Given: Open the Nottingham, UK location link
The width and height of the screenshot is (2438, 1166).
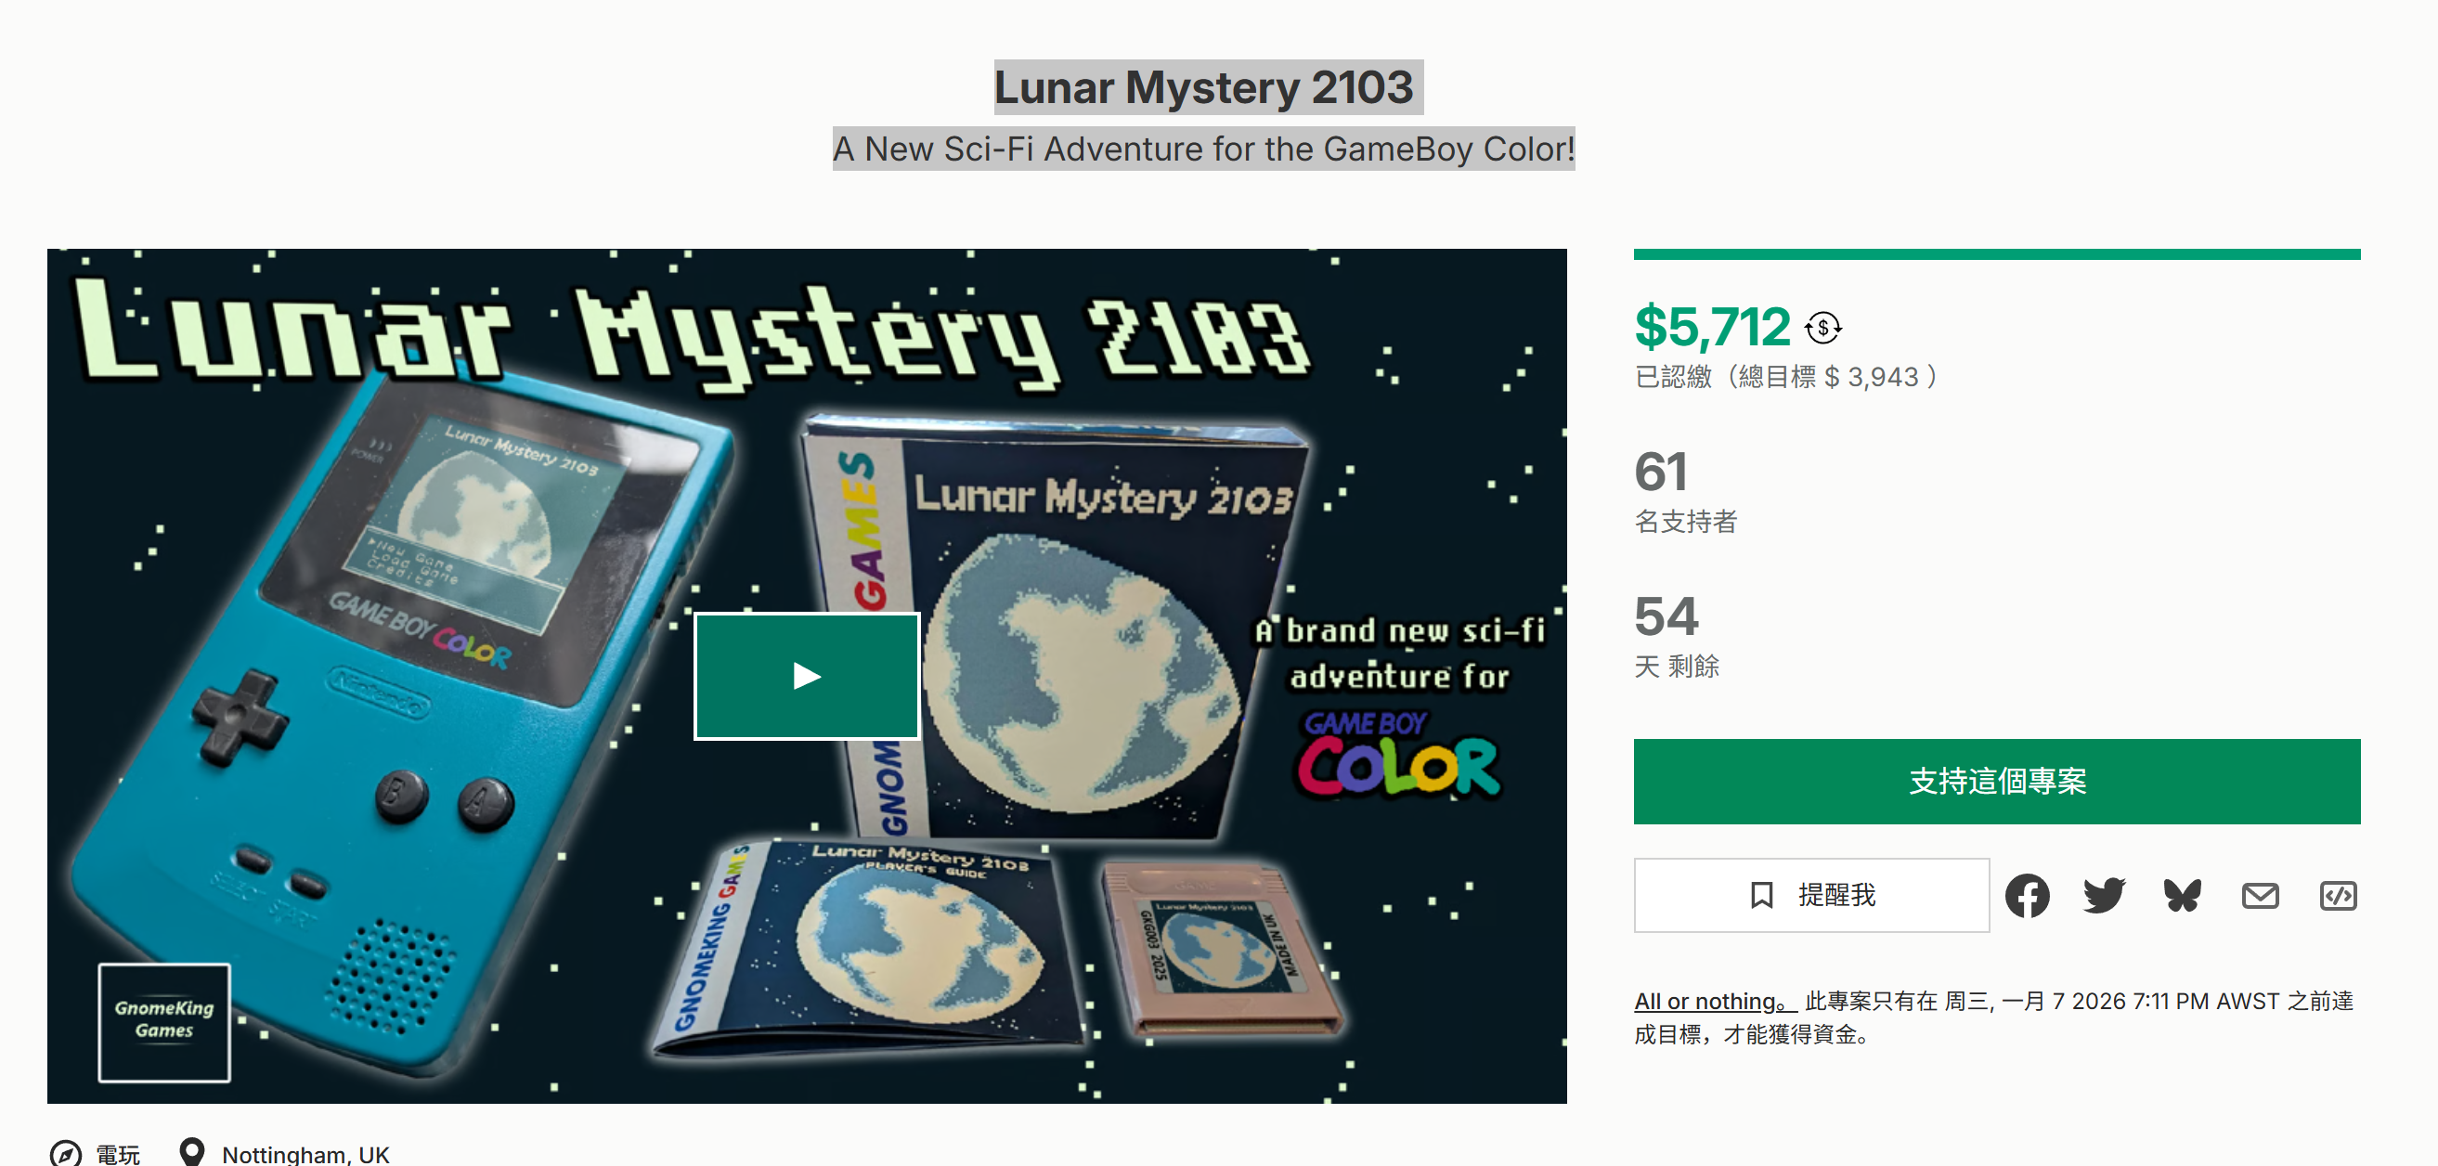Looking at the screenshot, I should [x=305, y=1154].
